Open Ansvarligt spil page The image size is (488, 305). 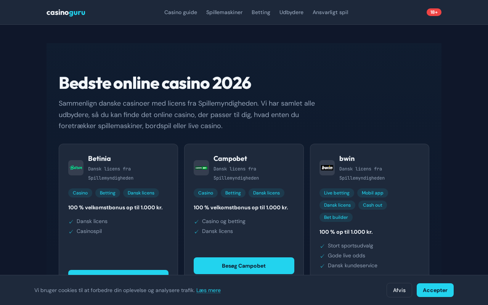(x=330, y=12)
